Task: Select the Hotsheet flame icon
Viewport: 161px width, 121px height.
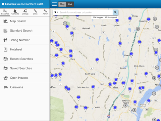Action: 6,49
